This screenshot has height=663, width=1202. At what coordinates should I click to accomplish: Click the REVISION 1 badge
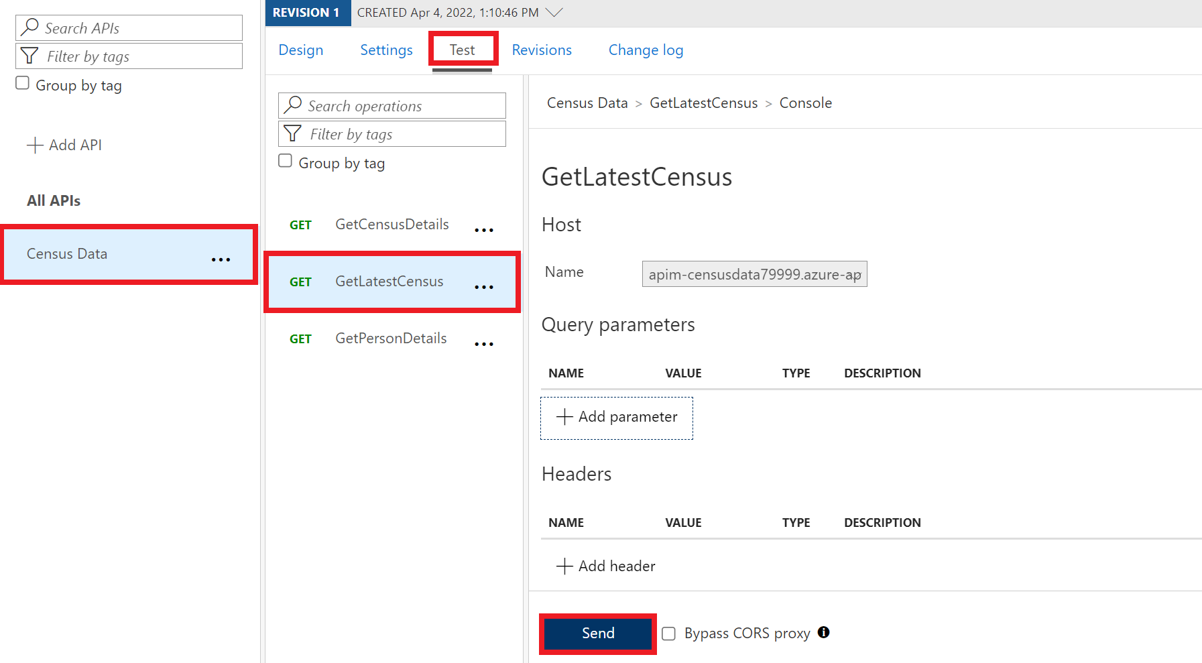pyautogui.click(x=308, y=13)
